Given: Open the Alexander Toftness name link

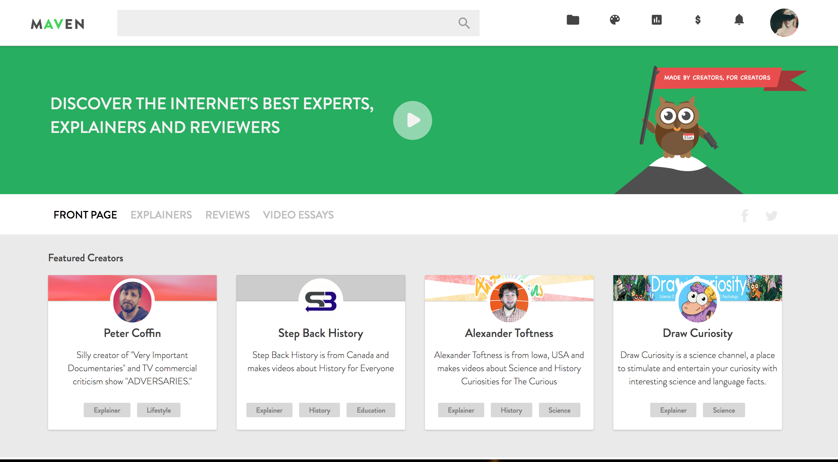Looking at the screenshot, I should [509, 333].
